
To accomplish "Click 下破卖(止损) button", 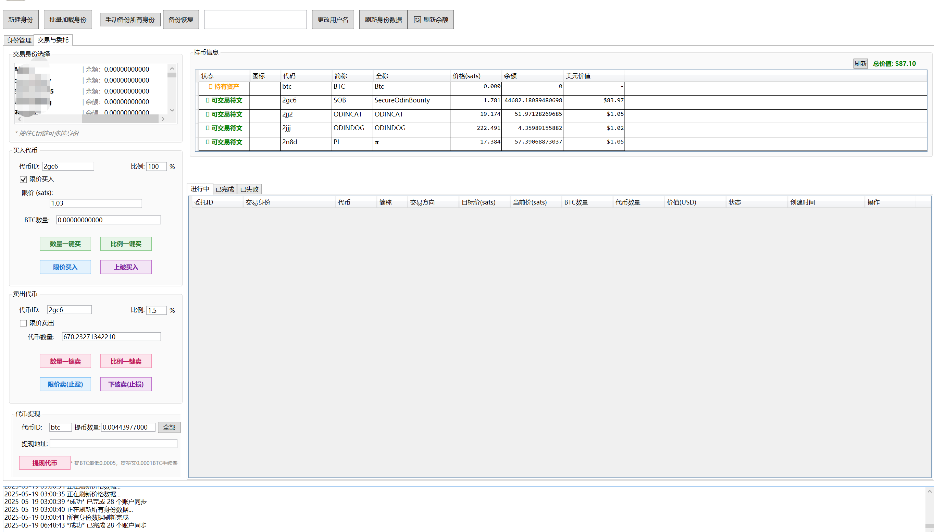I will point(126,384).
